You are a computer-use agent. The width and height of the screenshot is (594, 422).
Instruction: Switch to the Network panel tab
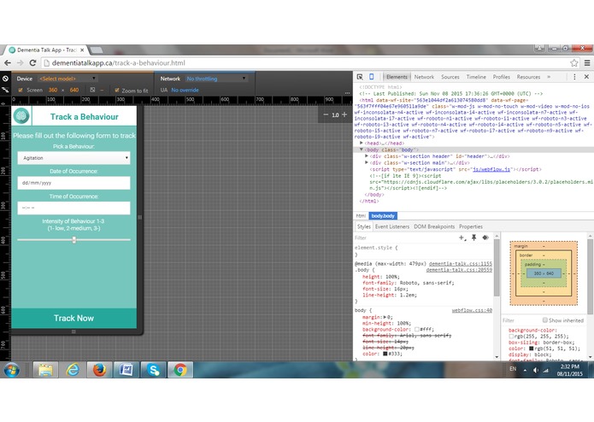click(424, 77)
